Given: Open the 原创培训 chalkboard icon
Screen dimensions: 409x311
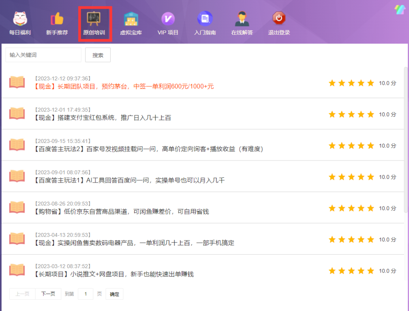Looking at the screenshot, I should pos(94,19).
